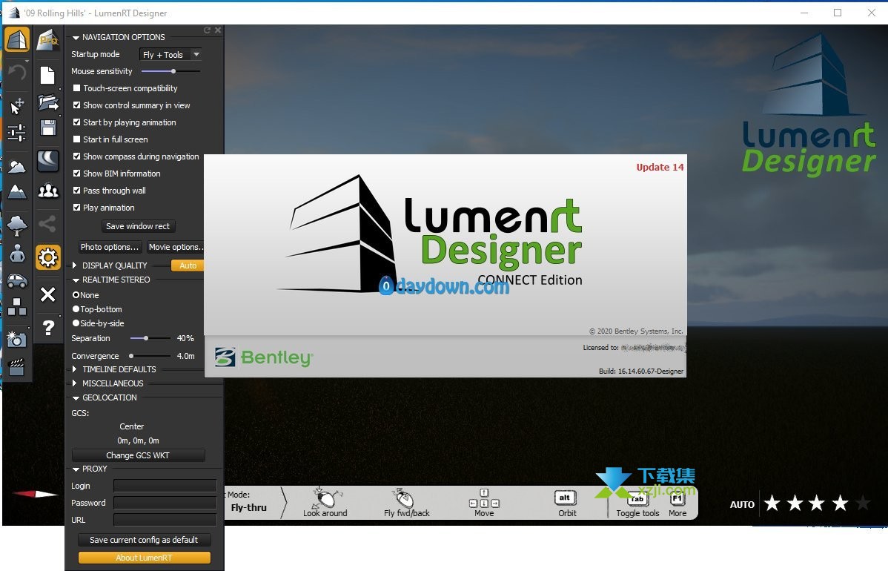
Task: Open the photo camera tool
Action: [17, 339]
